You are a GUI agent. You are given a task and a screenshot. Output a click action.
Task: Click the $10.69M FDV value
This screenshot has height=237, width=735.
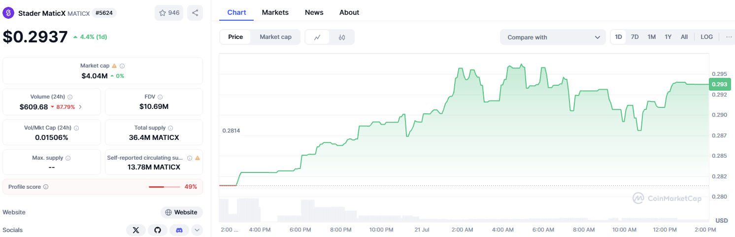pyautogui.click(x=154, y=107)
